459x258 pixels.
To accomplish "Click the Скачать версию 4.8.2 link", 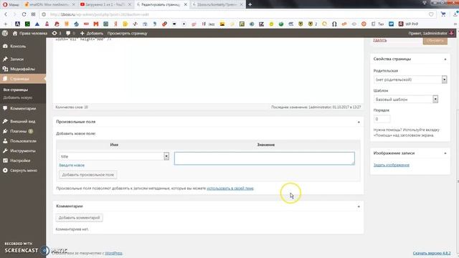I will pyautogui.click(x=432, y=253).
